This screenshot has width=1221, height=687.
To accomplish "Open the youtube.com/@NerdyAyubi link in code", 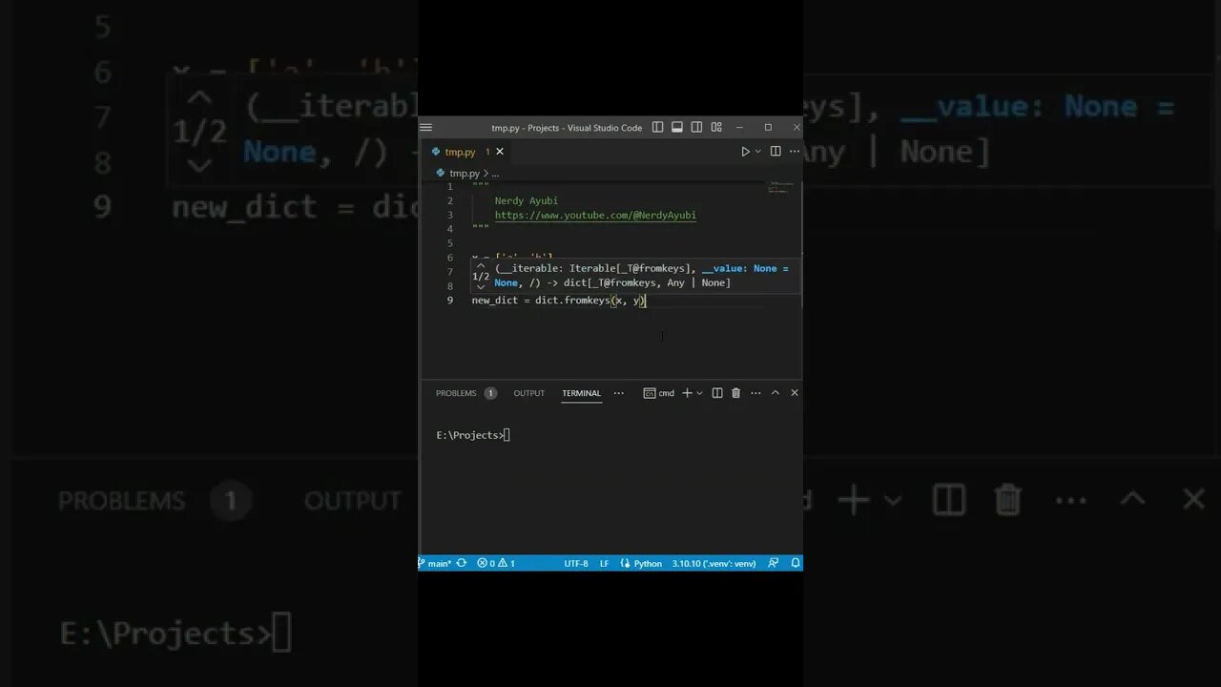I will click(595, 216).
